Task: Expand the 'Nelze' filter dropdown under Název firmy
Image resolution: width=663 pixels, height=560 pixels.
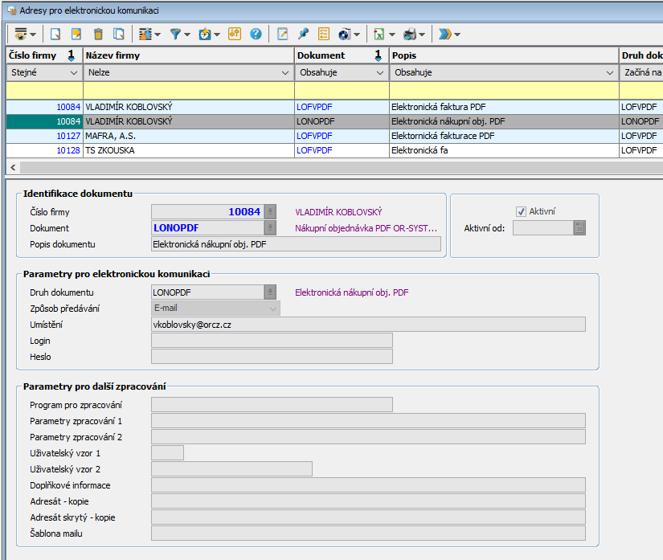Action: [286, 72]
